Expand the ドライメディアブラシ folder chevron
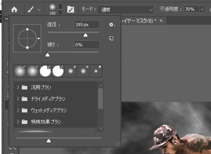 (x=18, y=99)
